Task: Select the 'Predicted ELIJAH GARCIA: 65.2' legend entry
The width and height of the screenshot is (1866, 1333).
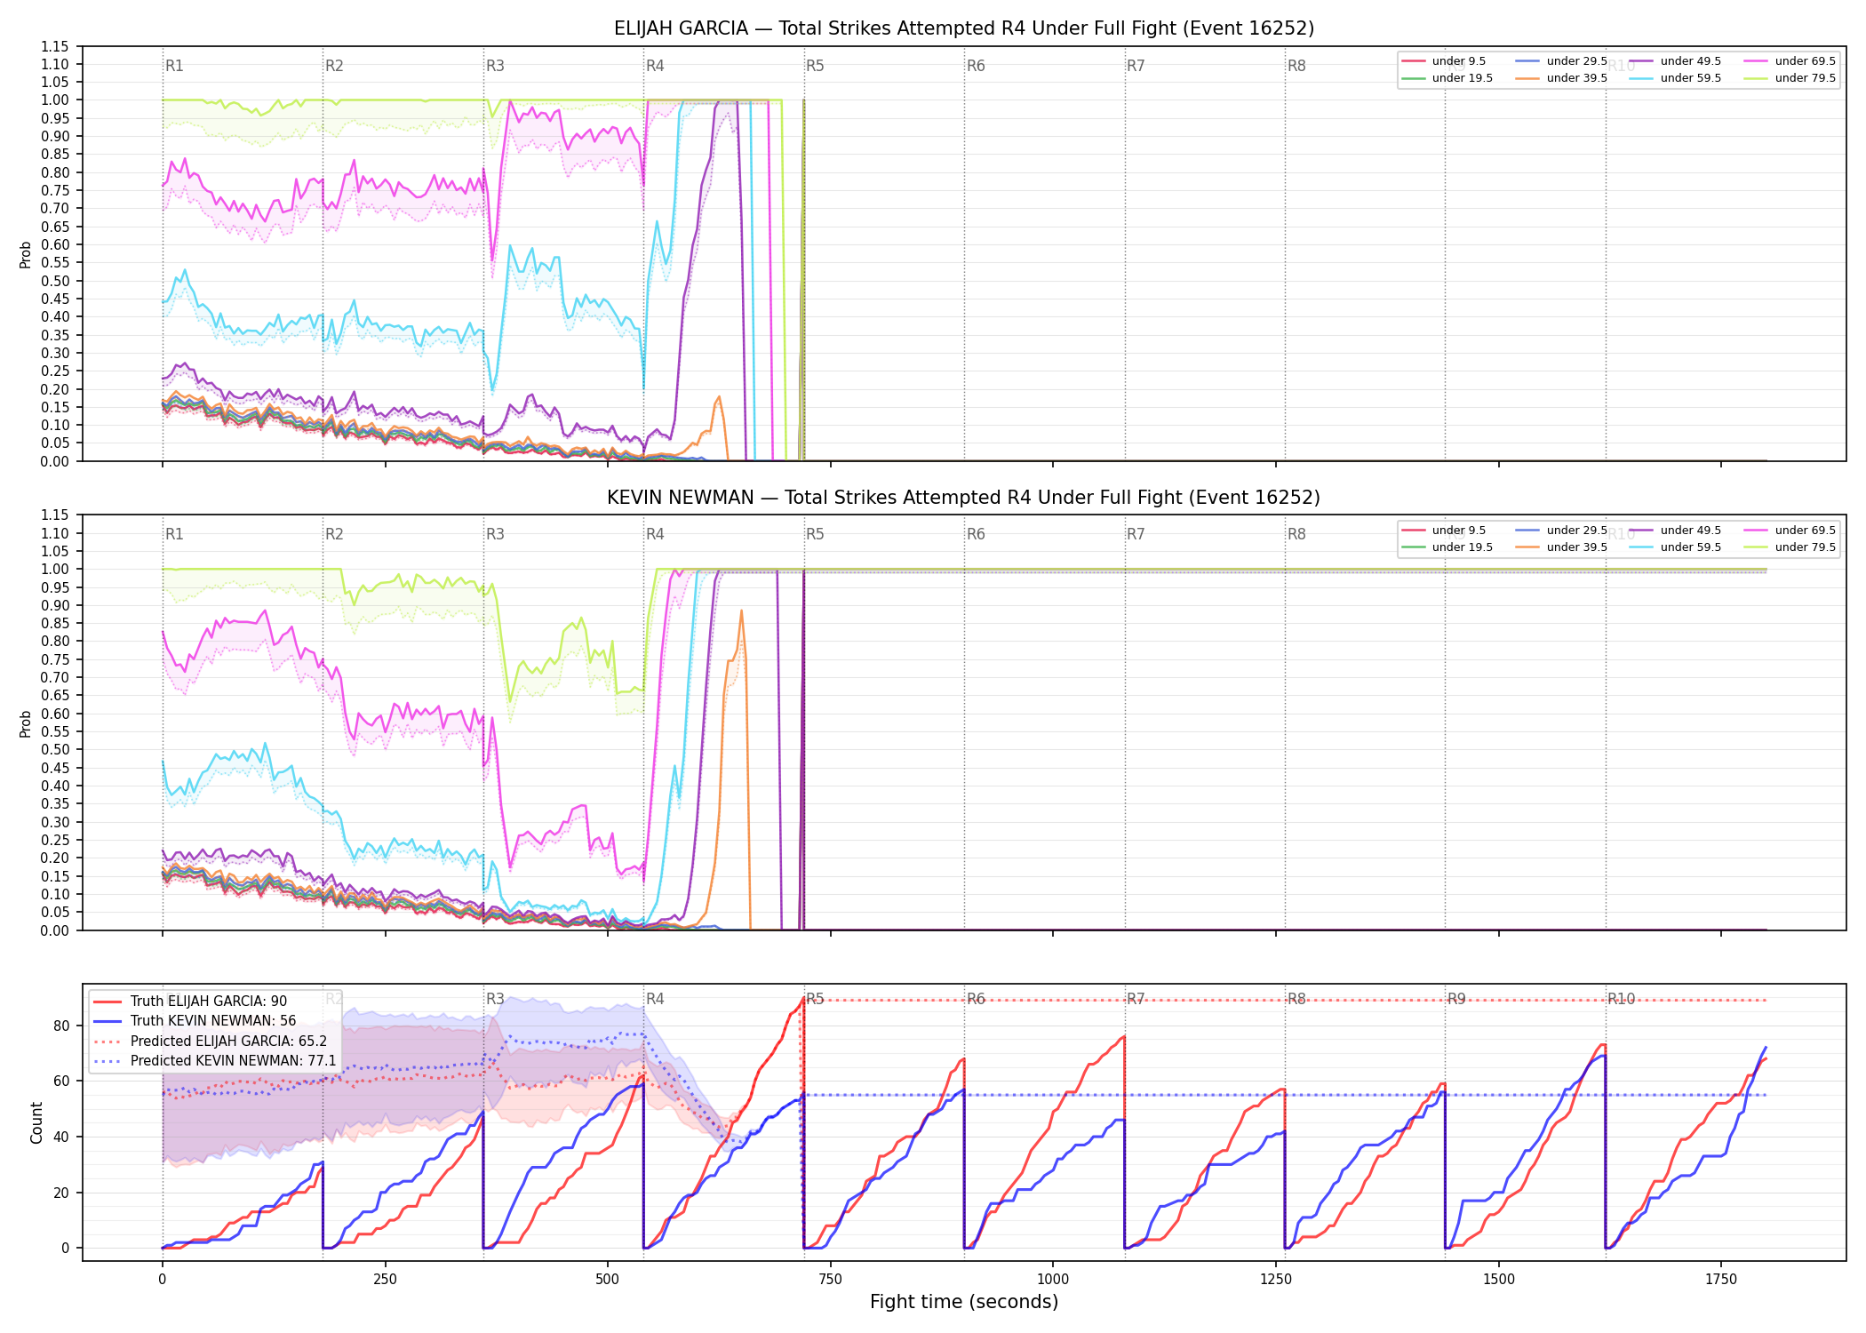Action: (x=210, y=1042)
